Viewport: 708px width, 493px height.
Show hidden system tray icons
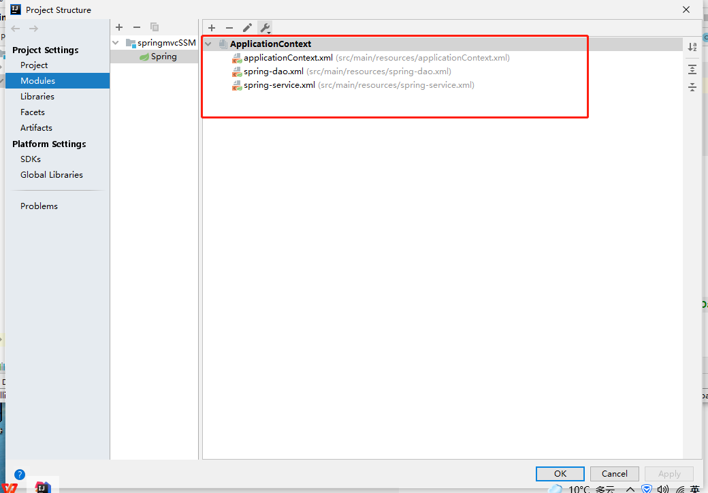point(630,489)
